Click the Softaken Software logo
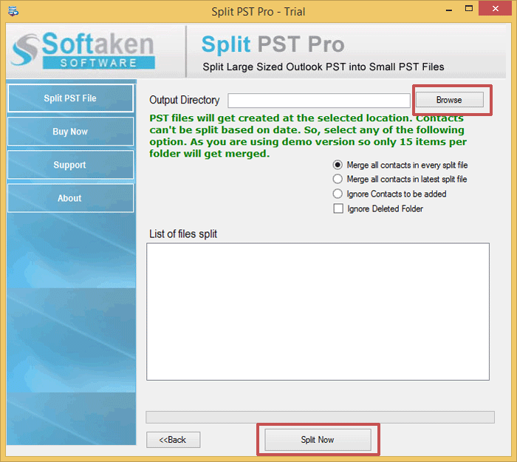This screenshot has height=462, width=517. 83,50
